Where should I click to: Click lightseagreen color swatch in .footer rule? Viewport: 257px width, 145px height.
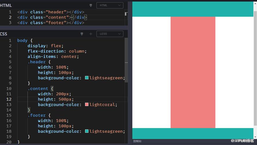tap(87, 131)
